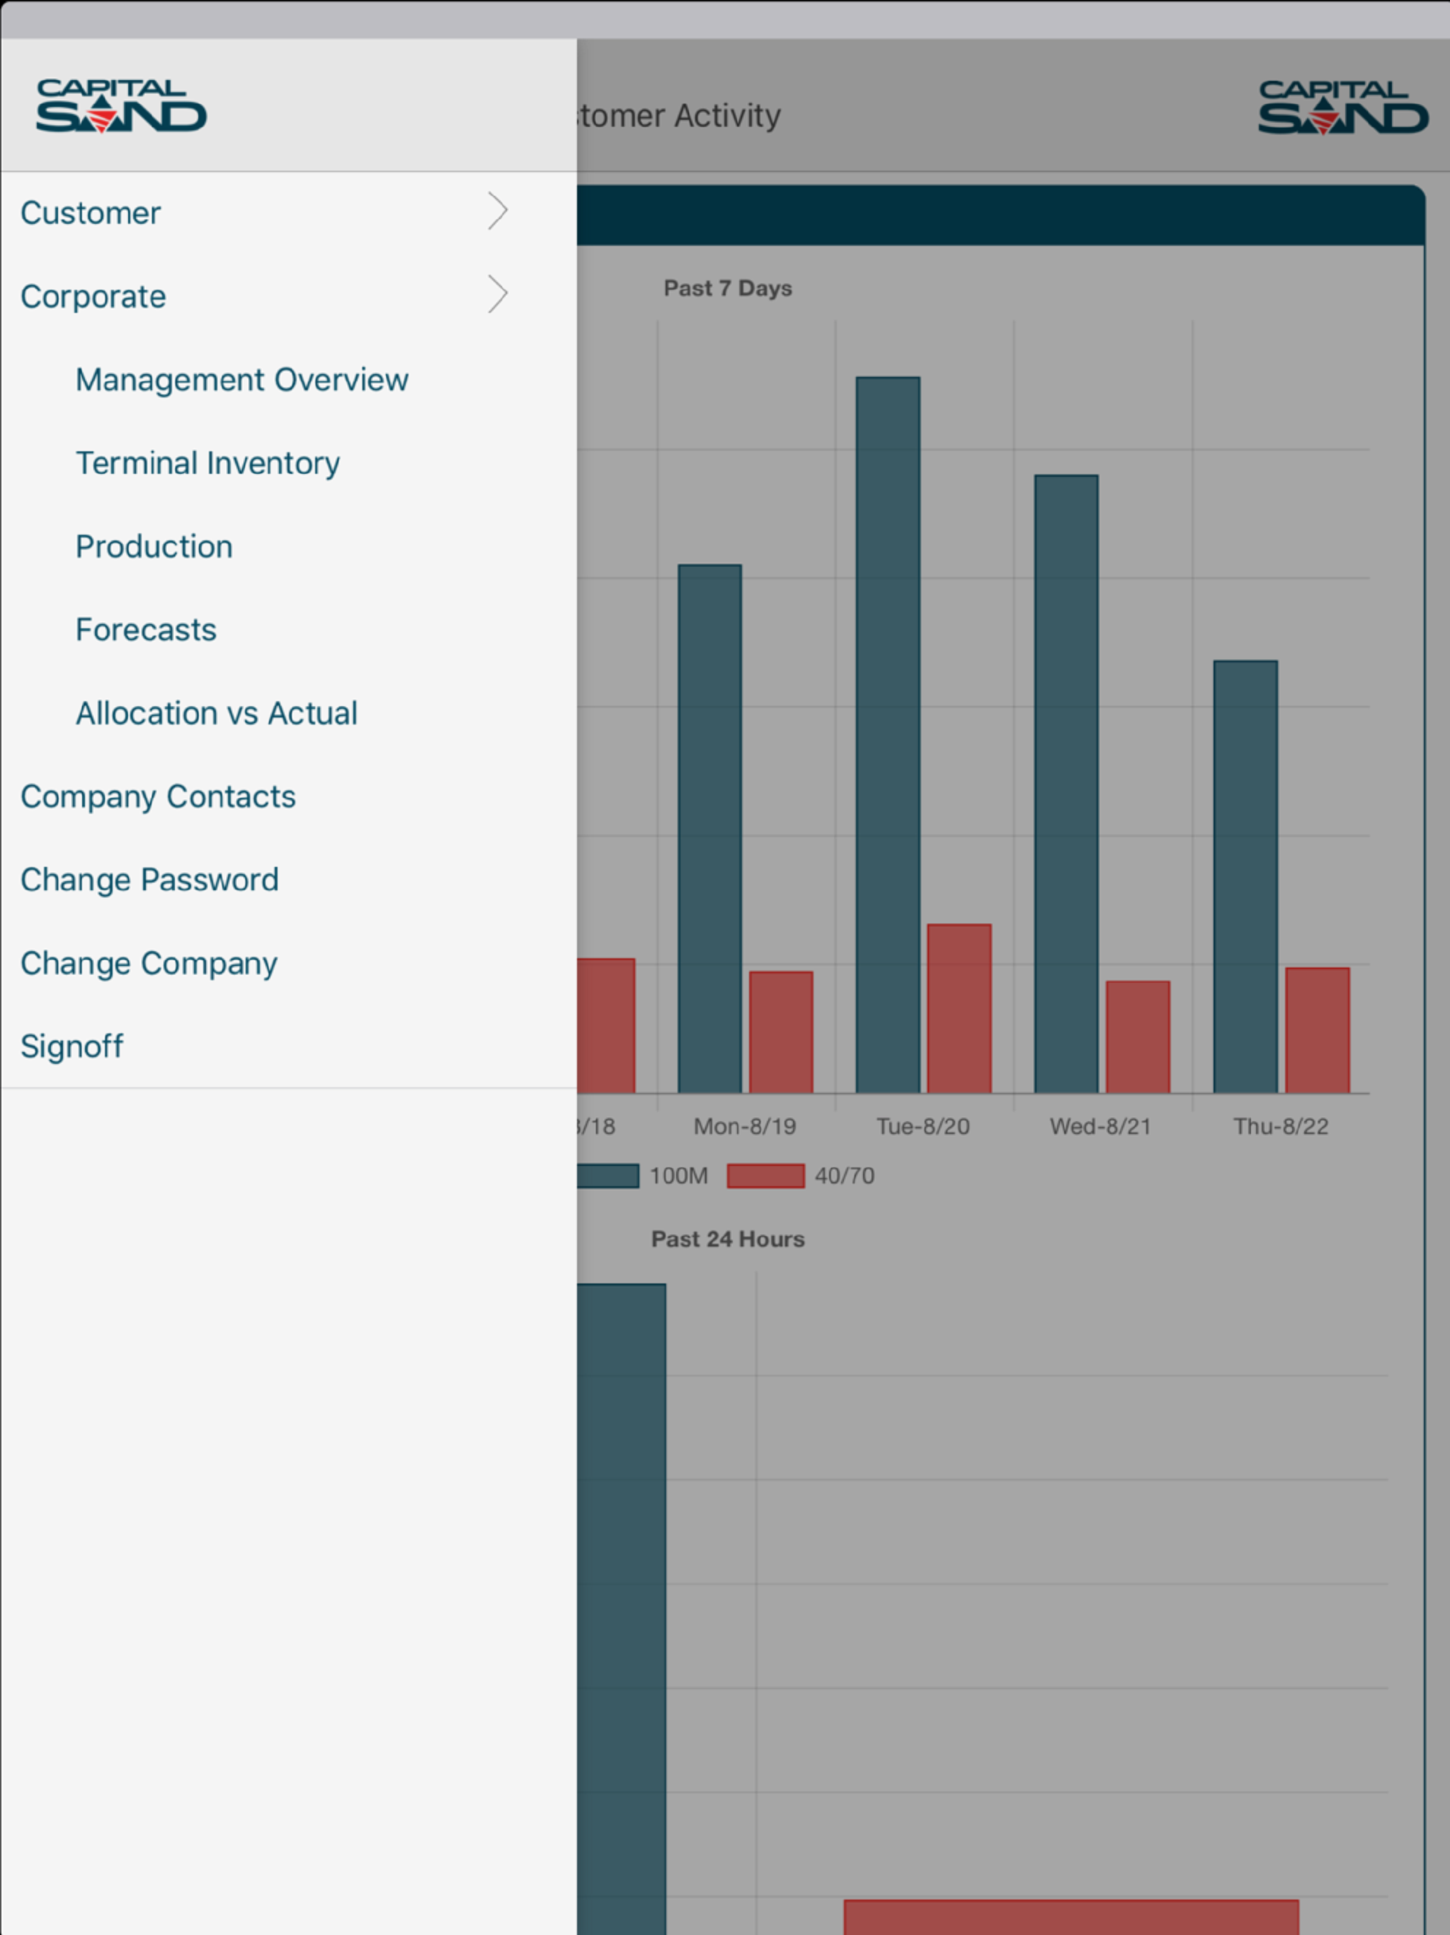Tap the Customer Activity page title
1450x1935 pixels.
coord(679,115)
